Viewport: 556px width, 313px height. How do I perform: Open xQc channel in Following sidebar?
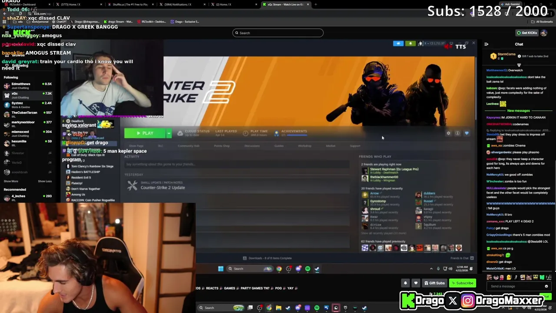[x=27, y=95]
